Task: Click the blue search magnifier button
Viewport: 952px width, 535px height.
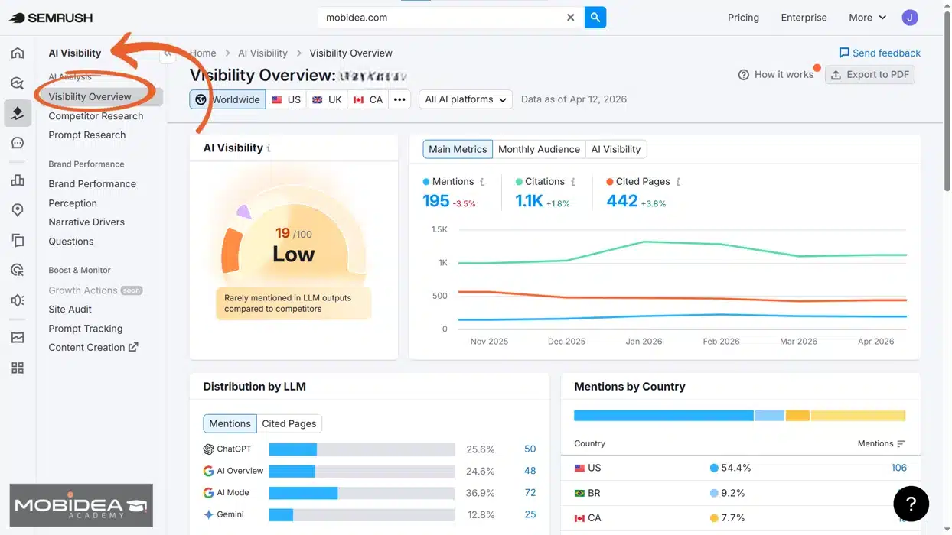Action: [595, 18]
